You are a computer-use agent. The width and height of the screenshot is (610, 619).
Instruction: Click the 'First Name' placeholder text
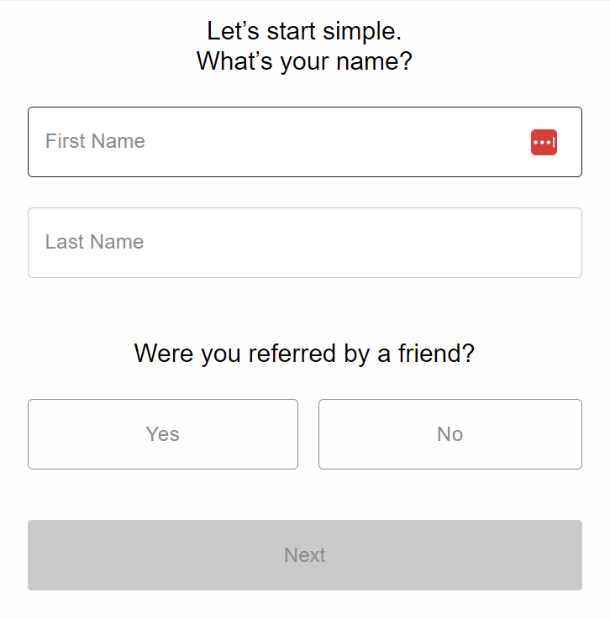coord(95,141)
